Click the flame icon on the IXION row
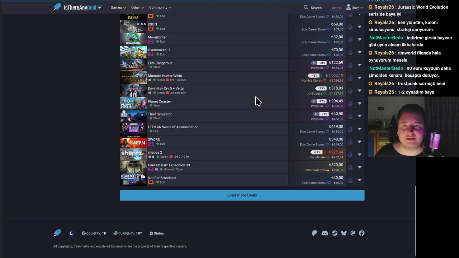The height and width of the screenshot is (258, 459). (350, 27)
